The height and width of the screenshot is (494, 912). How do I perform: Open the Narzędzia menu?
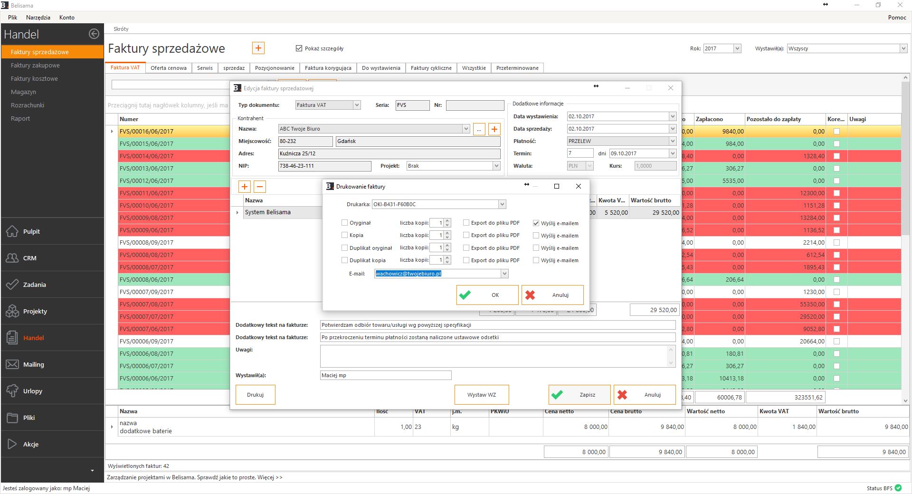click(x=38, y=18)
